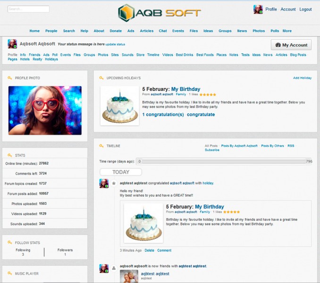
Task: Open the 1 congratulation(s) link
Action: click(x=163, y=115)
